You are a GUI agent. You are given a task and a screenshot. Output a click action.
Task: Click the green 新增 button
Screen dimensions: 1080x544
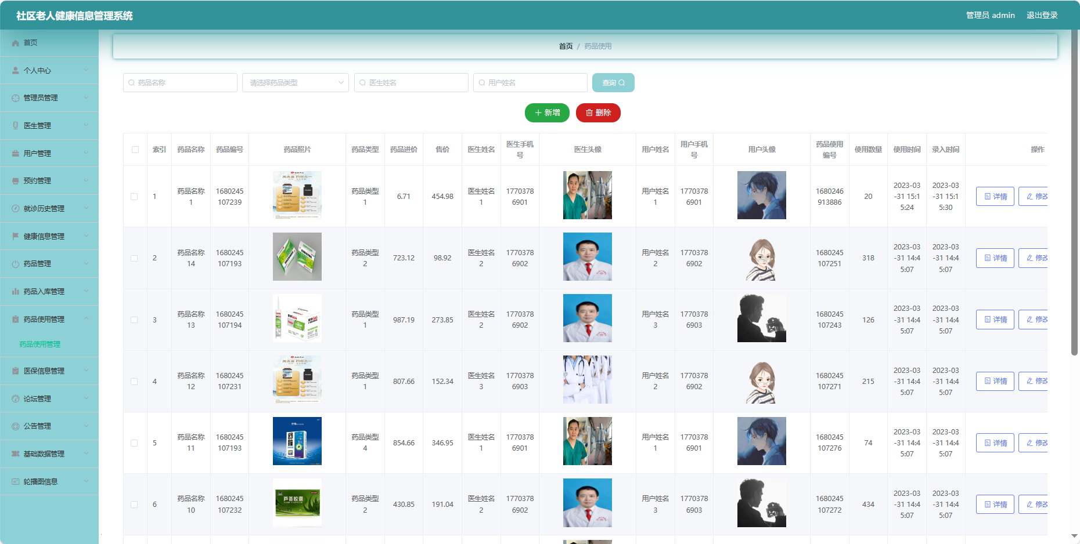[x=547, y=113]
